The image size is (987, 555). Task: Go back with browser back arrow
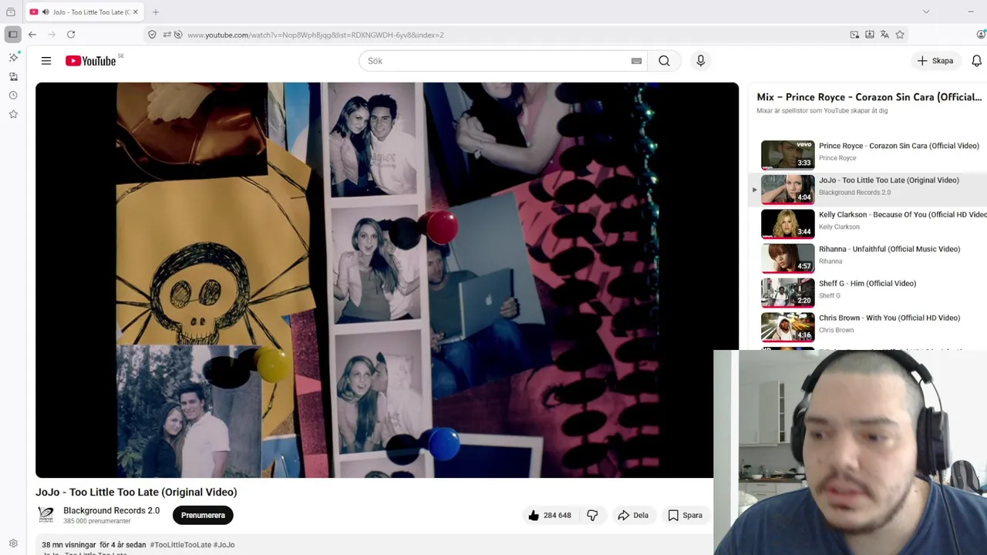(32, 35)
